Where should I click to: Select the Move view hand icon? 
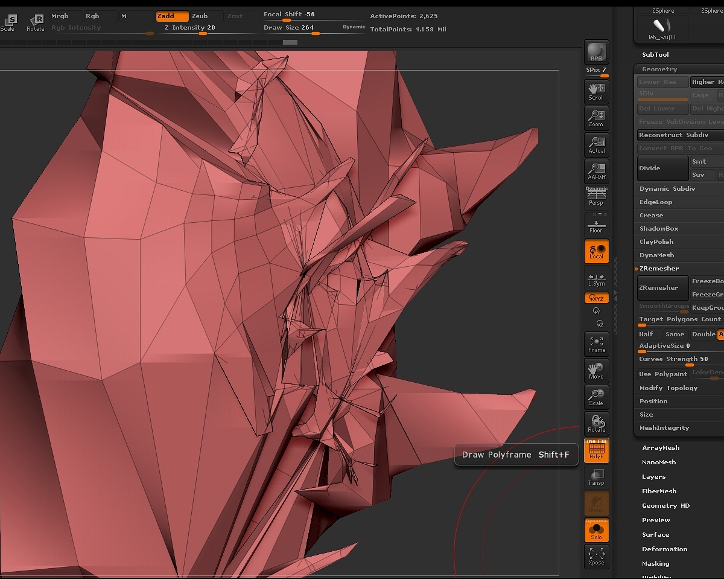(597, 370)
